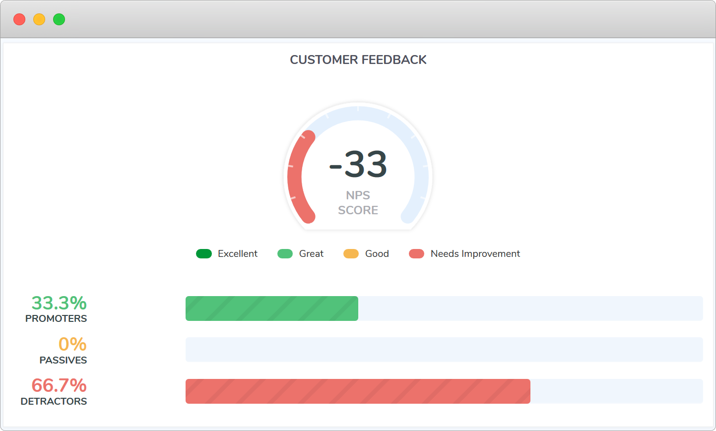Click the green Promoters progress bar

tap(272, 308)
